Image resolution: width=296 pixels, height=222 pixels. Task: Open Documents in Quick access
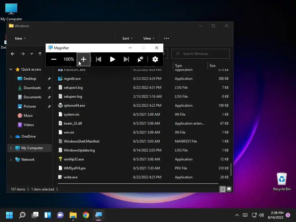coord(32,97)
